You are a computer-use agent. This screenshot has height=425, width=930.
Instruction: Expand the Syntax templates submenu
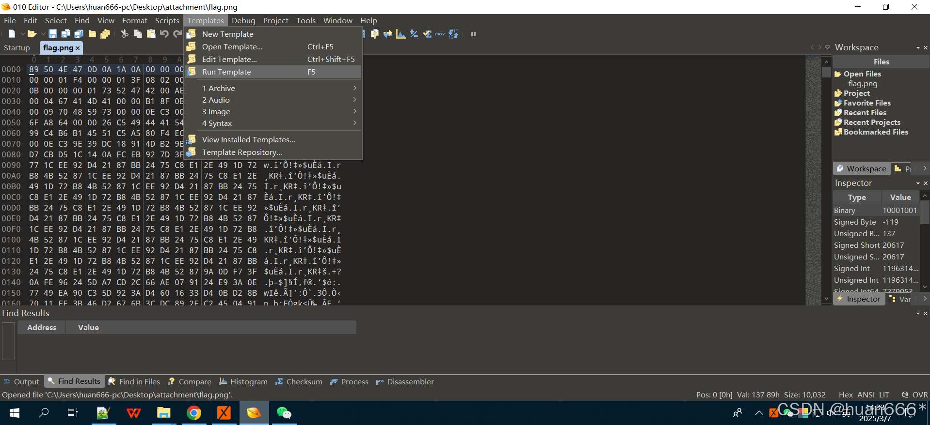pyautogui.click(x=273, y=123)
